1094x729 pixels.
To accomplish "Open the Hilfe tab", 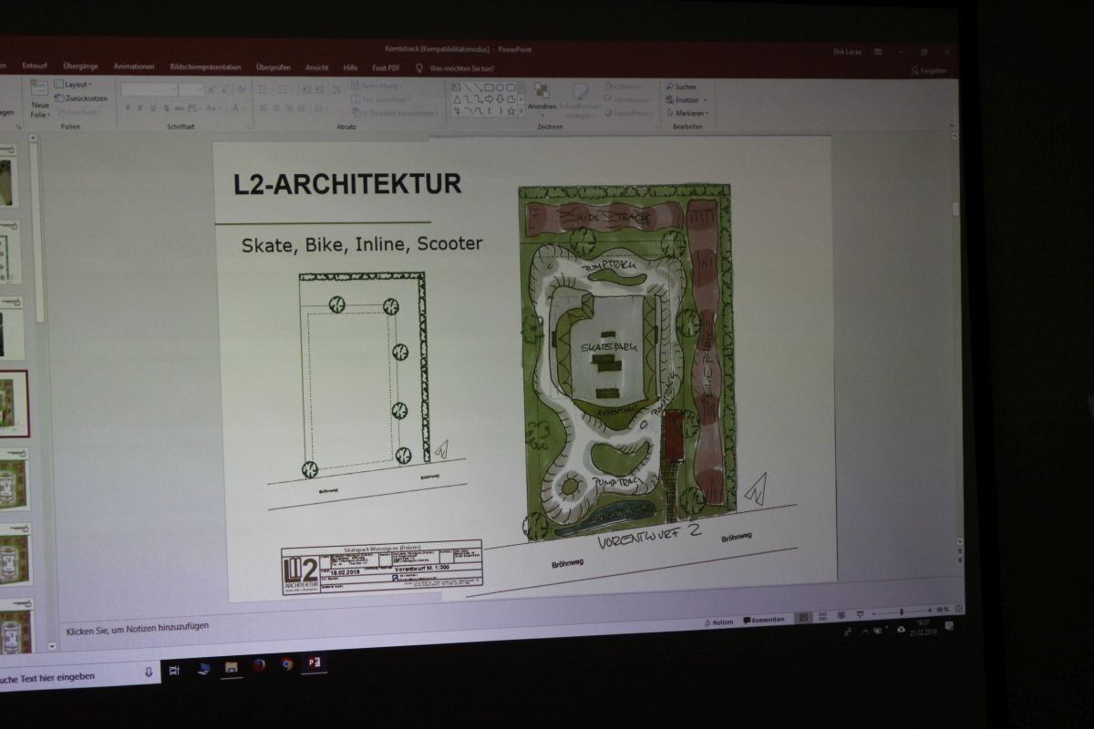I will click(x=350, y=67).
